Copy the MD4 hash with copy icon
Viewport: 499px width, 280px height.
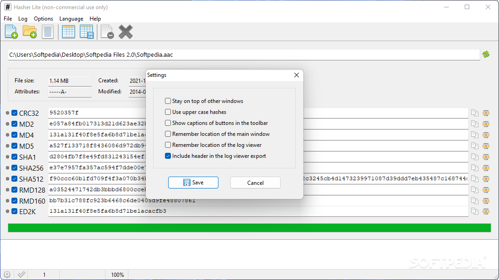[x=475, y=135]
